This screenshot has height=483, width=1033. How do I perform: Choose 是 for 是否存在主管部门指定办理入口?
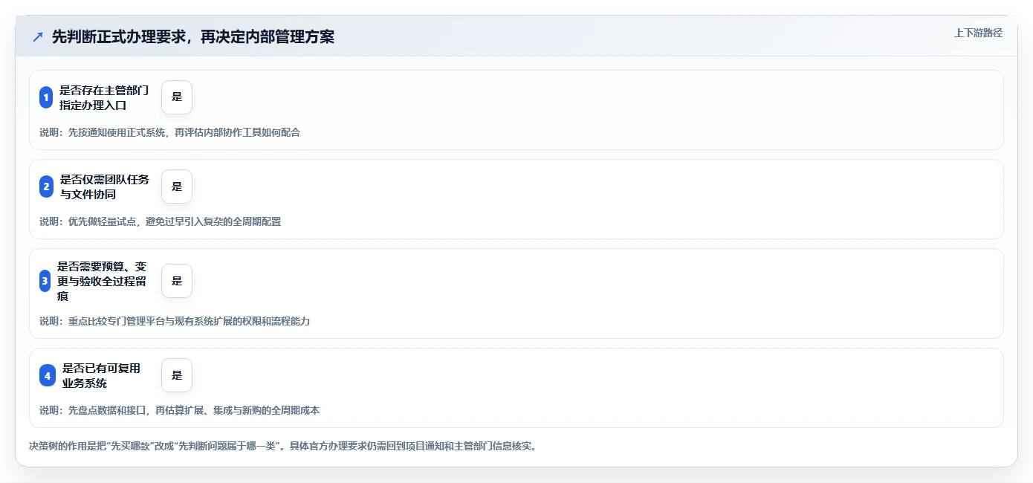point(177,97)
